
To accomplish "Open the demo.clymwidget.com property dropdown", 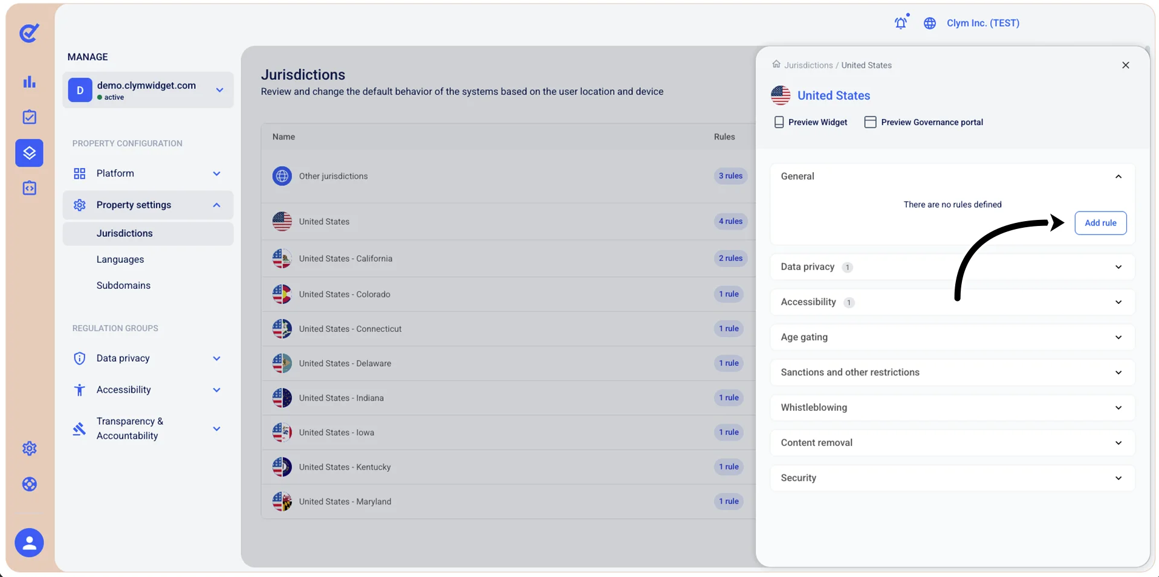I will [148, 90].
